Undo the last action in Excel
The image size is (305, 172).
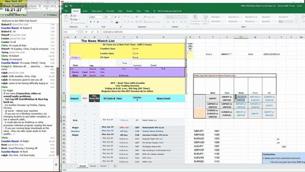[71, 6]
